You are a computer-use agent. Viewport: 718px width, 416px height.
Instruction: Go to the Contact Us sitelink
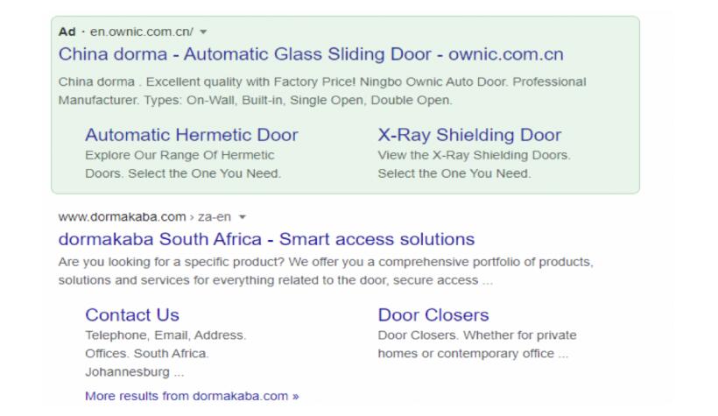pos(132,314)
